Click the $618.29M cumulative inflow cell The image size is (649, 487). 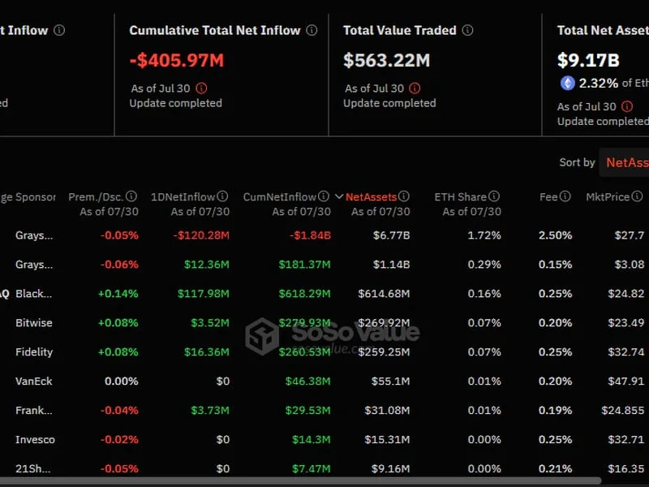[x=305, y=294]
